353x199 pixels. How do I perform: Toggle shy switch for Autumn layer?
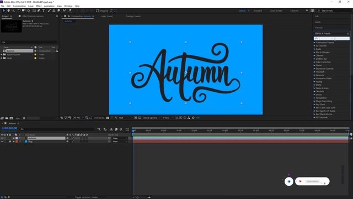67,138
